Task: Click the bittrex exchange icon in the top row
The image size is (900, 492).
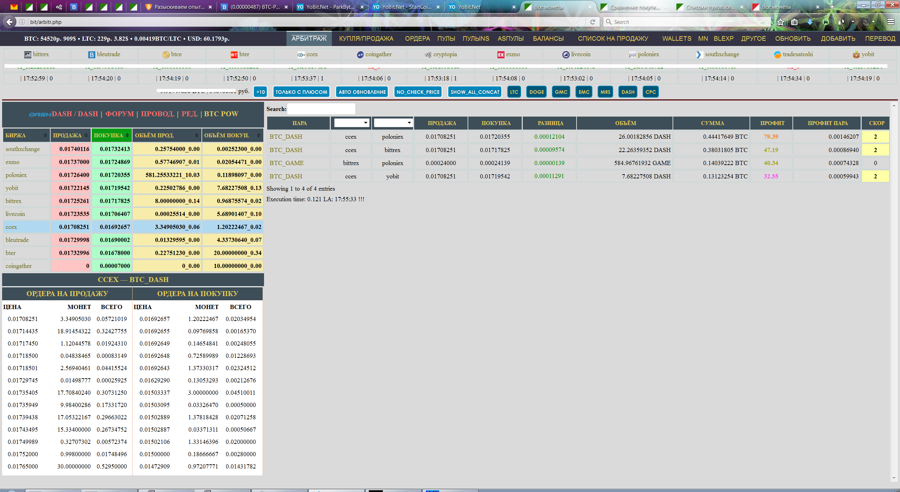Action: [x=27, y=54]
